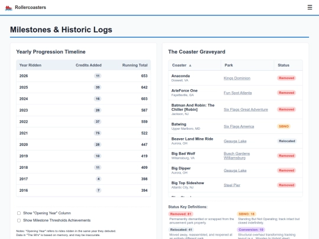Select the Conversion: 10 status key
Image resolution: width=319 pixels, height=239 pixels.
pyautogui.click(x=251, y=230)
